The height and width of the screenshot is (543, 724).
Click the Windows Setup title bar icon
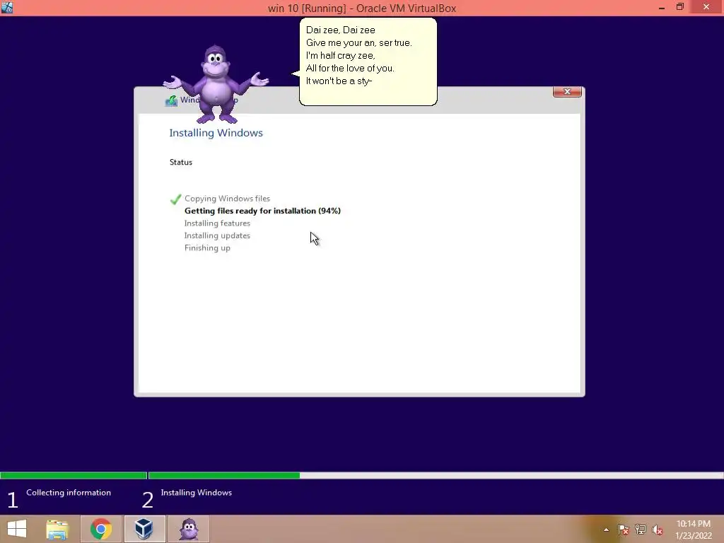pos(171,100)
